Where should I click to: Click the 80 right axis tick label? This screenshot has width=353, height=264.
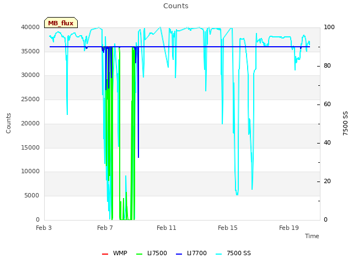[327, 66]
